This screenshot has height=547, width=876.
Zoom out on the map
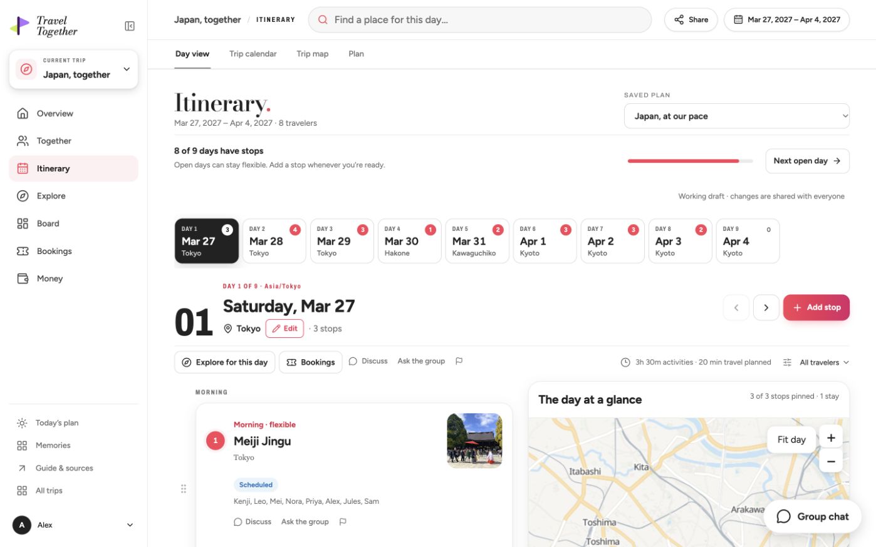click(x=831, y=462)
